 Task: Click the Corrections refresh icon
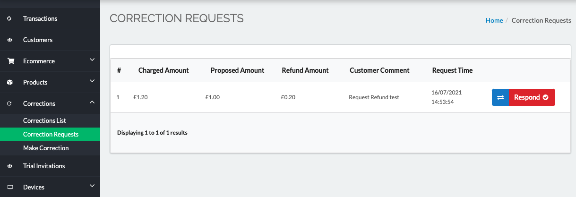[x=9, y=104]
